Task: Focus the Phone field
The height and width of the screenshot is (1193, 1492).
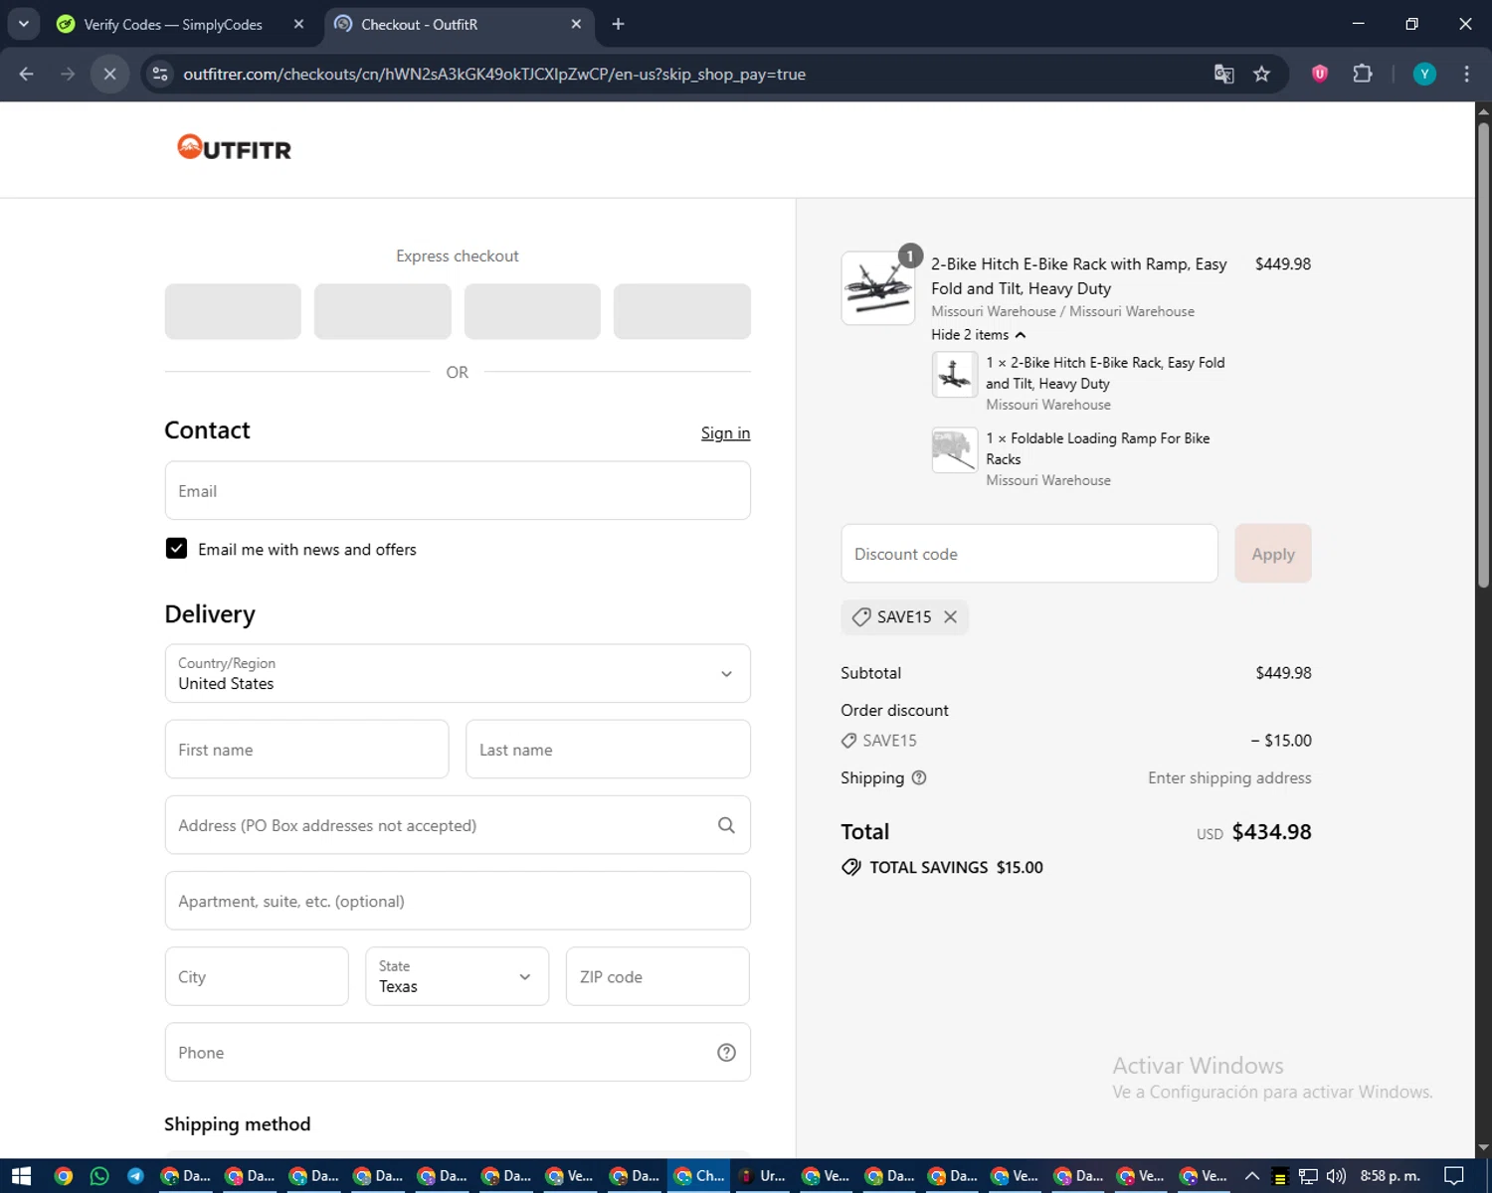Action: click(x=458, y=1052)
